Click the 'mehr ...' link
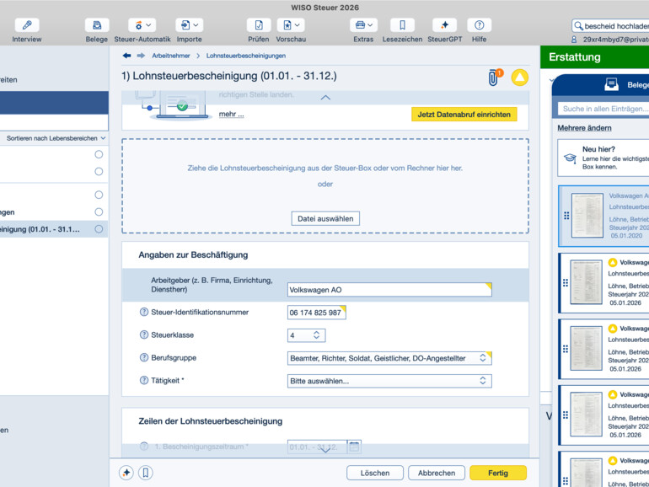 pyautogui.click(x=232, y=115)
